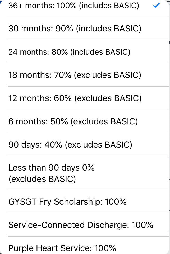Choose the 50% benefit level row
The width and height of the screenshot is (170, 254).
pos(73,121)
